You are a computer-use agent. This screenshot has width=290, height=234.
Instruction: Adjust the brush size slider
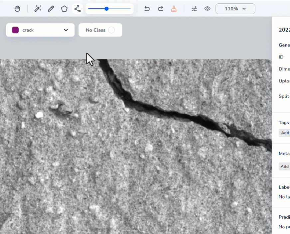coord(106,9)
